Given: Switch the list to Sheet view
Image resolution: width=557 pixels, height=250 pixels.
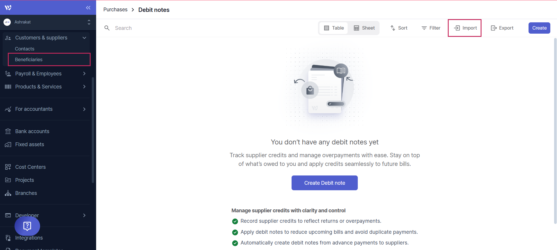Looking at the screenshot, I should pyautogui.click(x=364, y=28).
